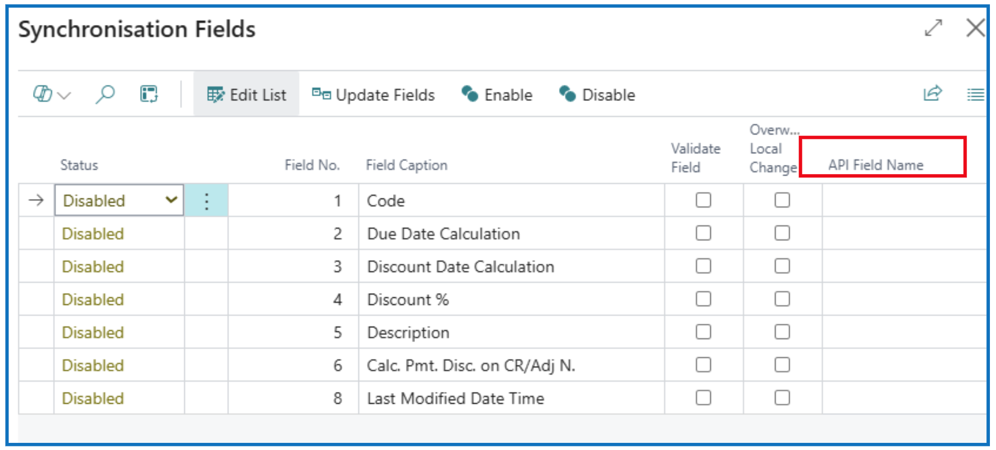The width and height of the screenshot is (996, 450).
Task: Open the three-dot row menu for Code
Action: point(206,201)
